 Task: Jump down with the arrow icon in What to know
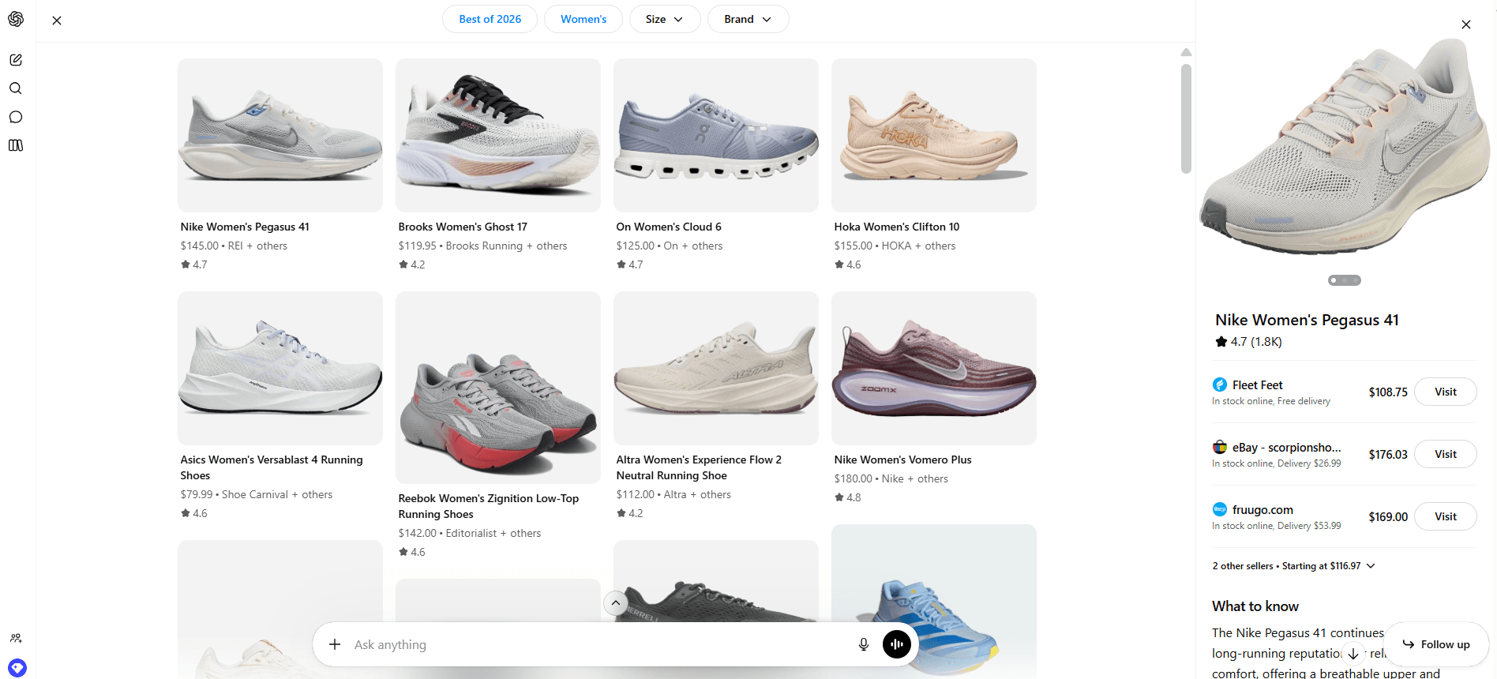(1353, 654)
